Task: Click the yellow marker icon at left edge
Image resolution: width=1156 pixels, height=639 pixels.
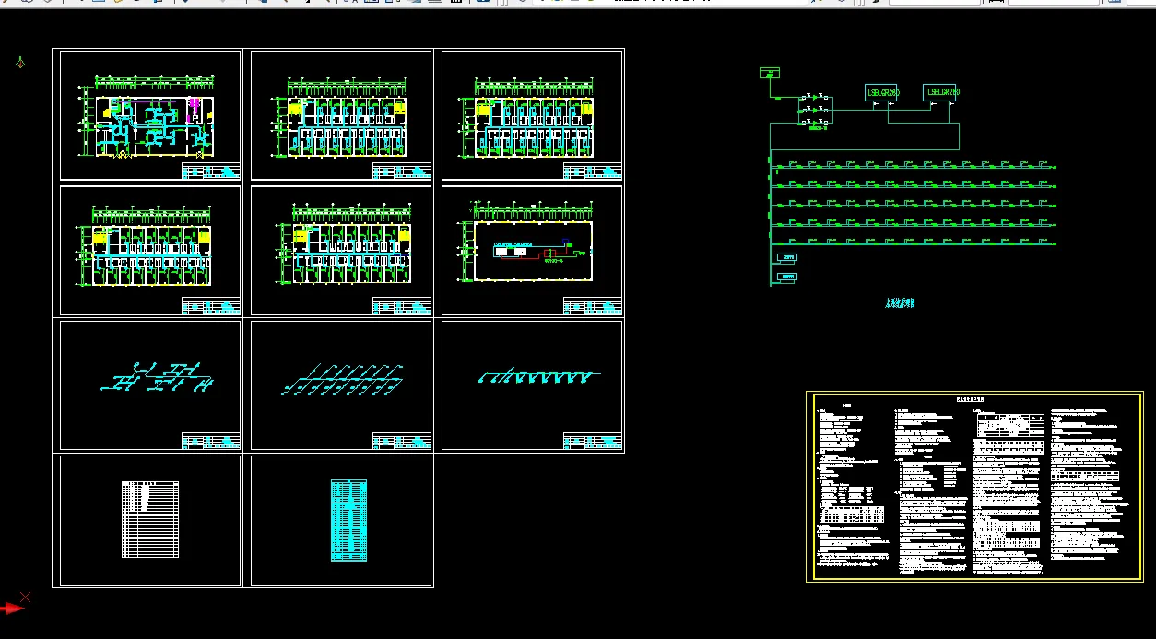Action: (x=20, y=63)
